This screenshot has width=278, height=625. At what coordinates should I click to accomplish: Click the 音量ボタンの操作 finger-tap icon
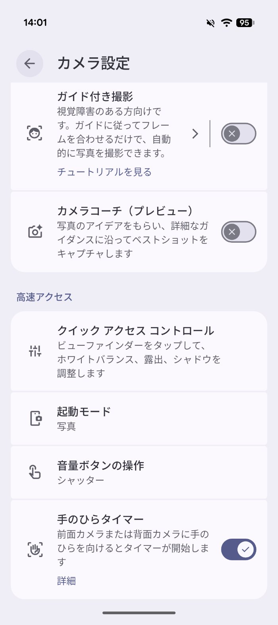pyautogui.click(x=35, y=472)
